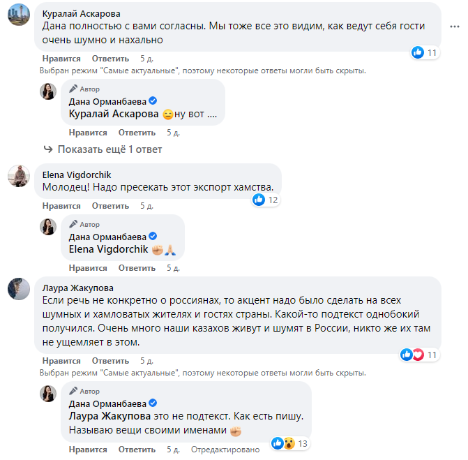Toggle Нравится on Elena Vigdorchik's comment

(x=61, y=206)
